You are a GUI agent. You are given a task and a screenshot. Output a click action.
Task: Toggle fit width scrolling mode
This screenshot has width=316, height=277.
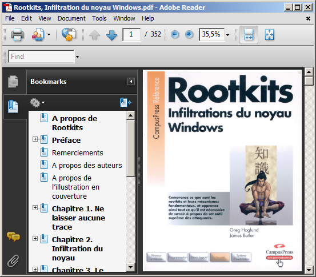249,35
